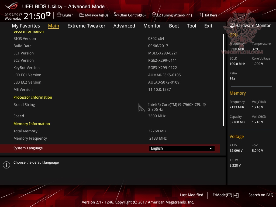This screenshot has width=276, height=207.
Task: Click the info icon near language description
Action: pyautogui.click(x=6, y=165)
